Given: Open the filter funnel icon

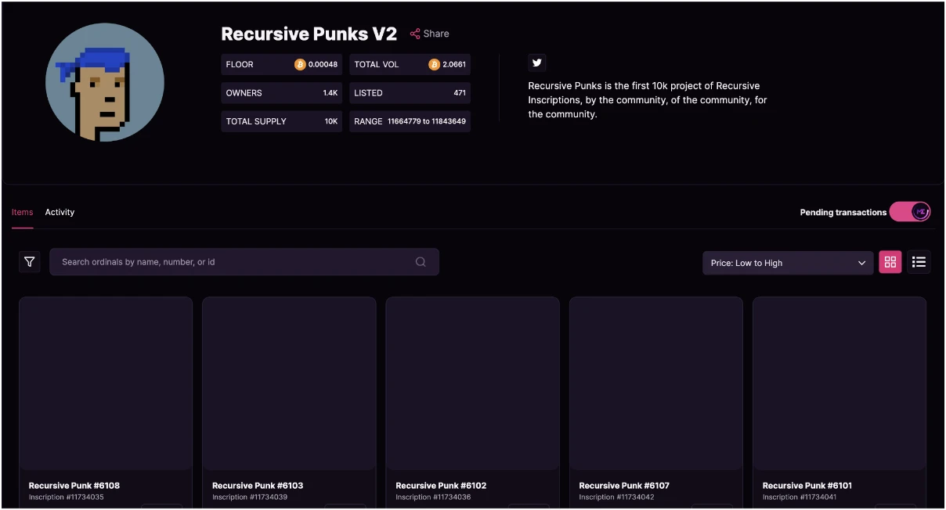Looking at the screenshot, I should click(30, 262).
